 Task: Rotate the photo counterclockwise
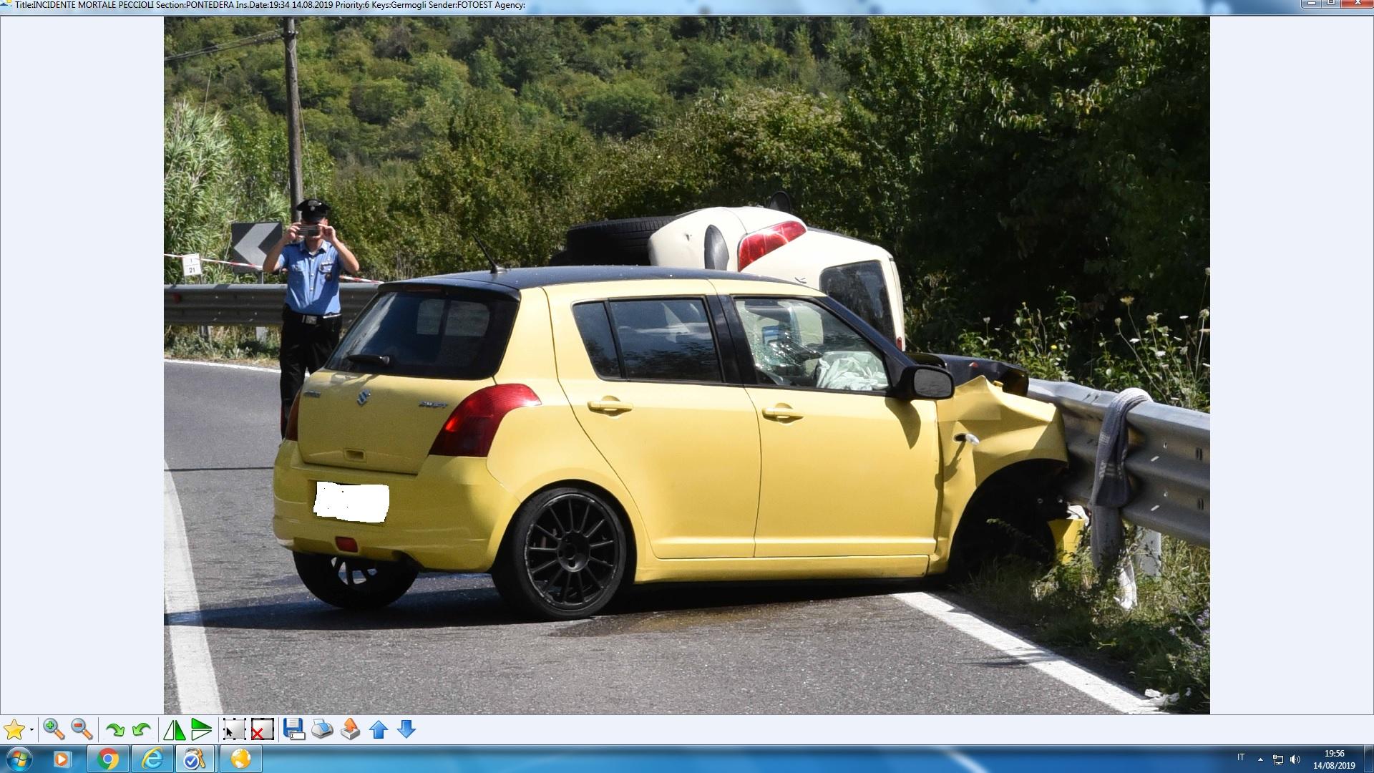[x=142, y=730]
